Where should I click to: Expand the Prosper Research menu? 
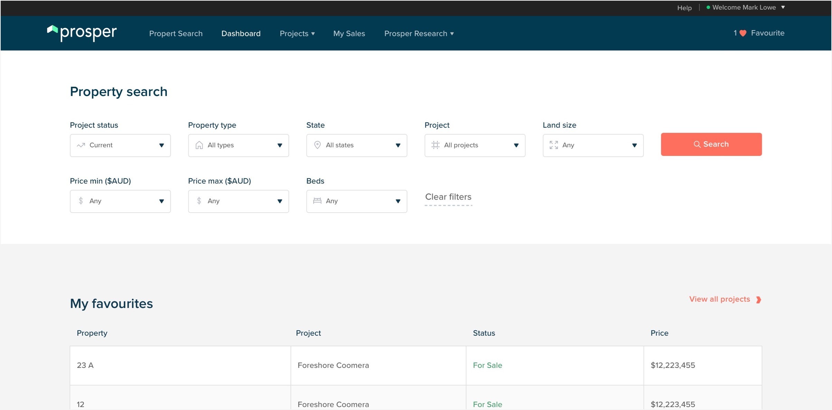419,33
